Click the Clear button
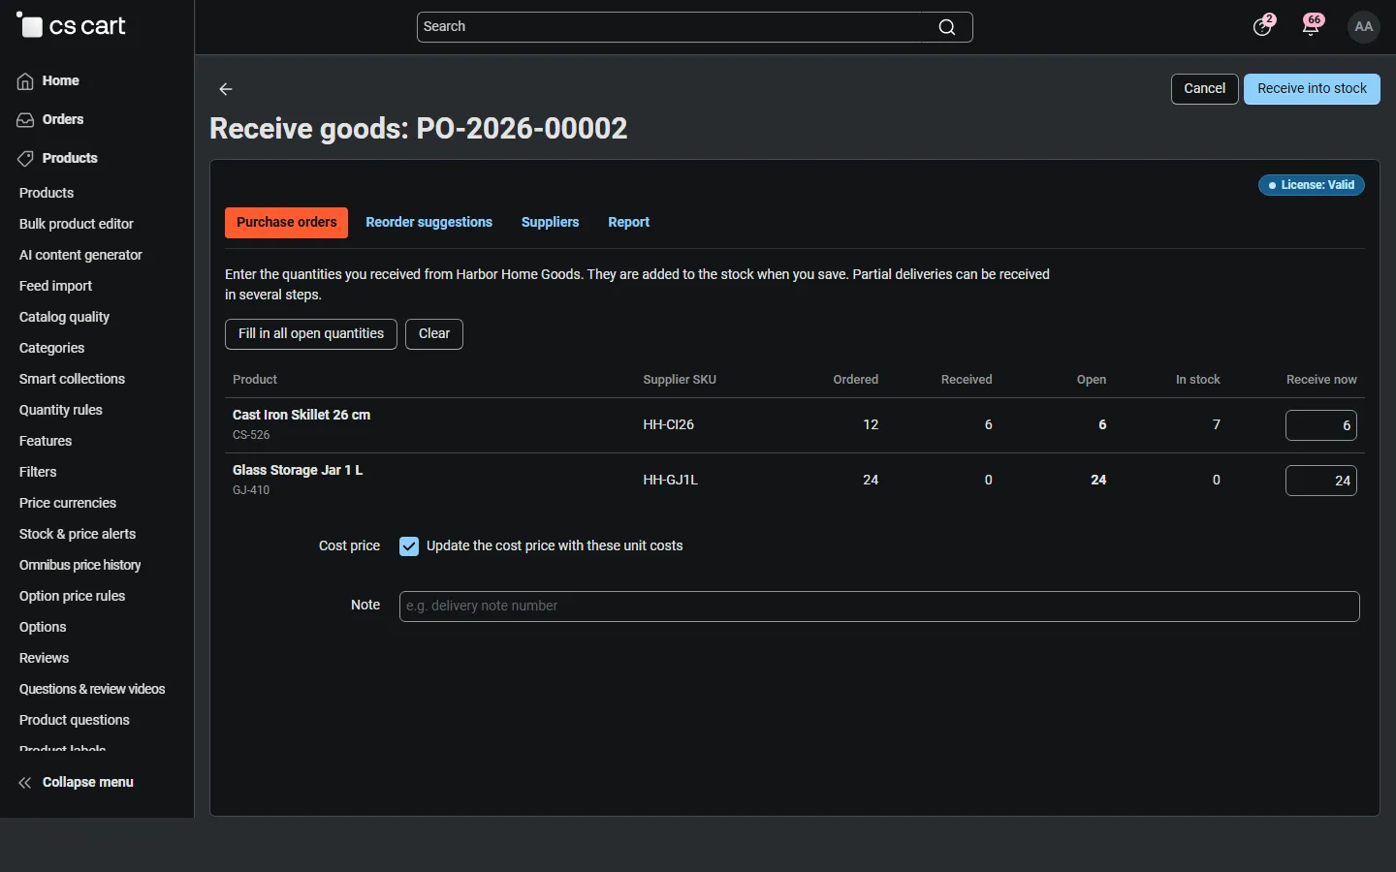 point(433,334)
